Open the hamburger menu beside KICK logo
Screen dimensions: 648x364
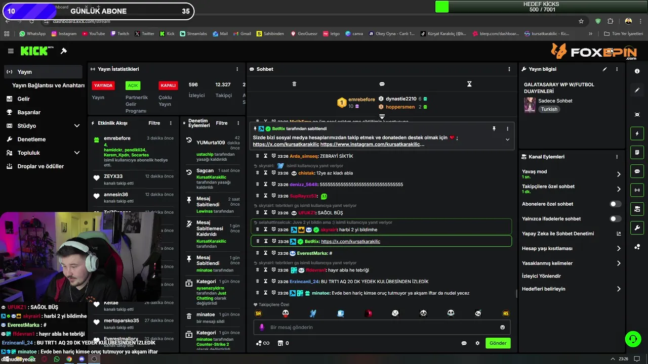11,51
